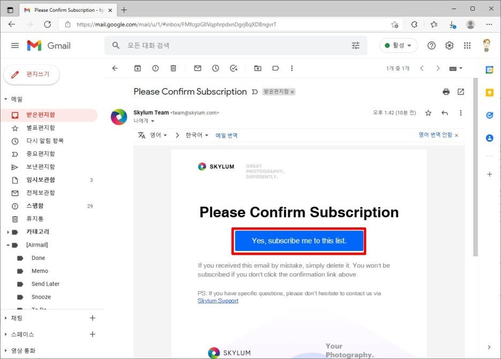This screenshot has width=501, height=359.
Task: Expand recipient details under Skylum Team
Action: point(153,121)
